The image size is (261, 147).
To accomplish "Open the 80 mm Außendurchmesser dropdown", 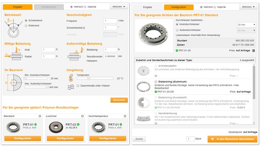I will point(246,30).
